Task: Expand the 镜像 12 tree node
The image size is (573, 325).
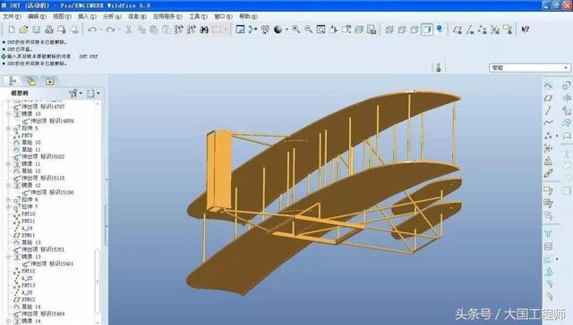Action: (x=8, y=185)
